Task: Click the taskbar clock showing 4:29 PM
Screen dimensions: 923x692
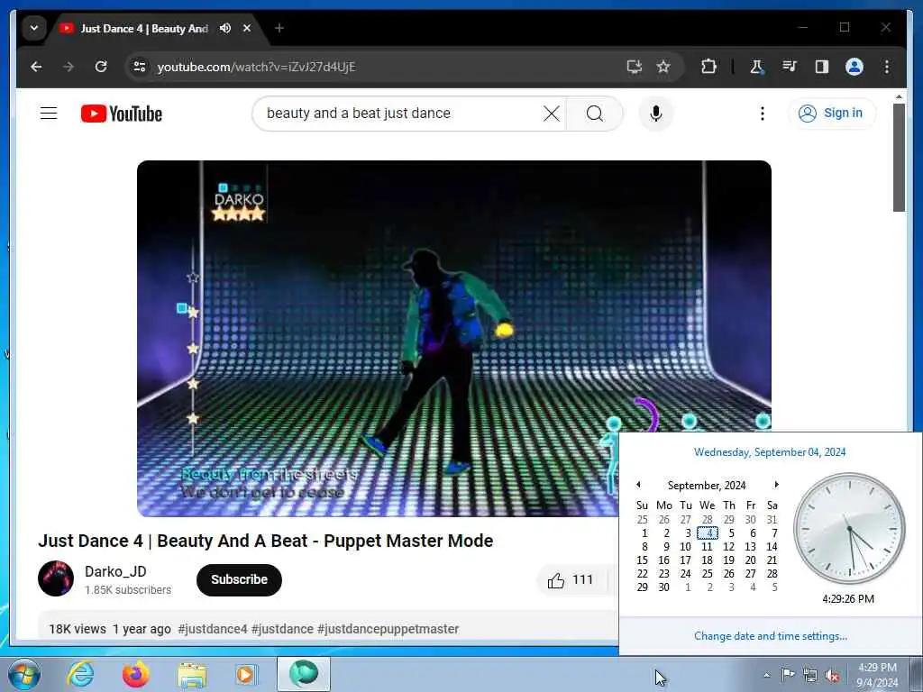Action: [x=877, y=674]
